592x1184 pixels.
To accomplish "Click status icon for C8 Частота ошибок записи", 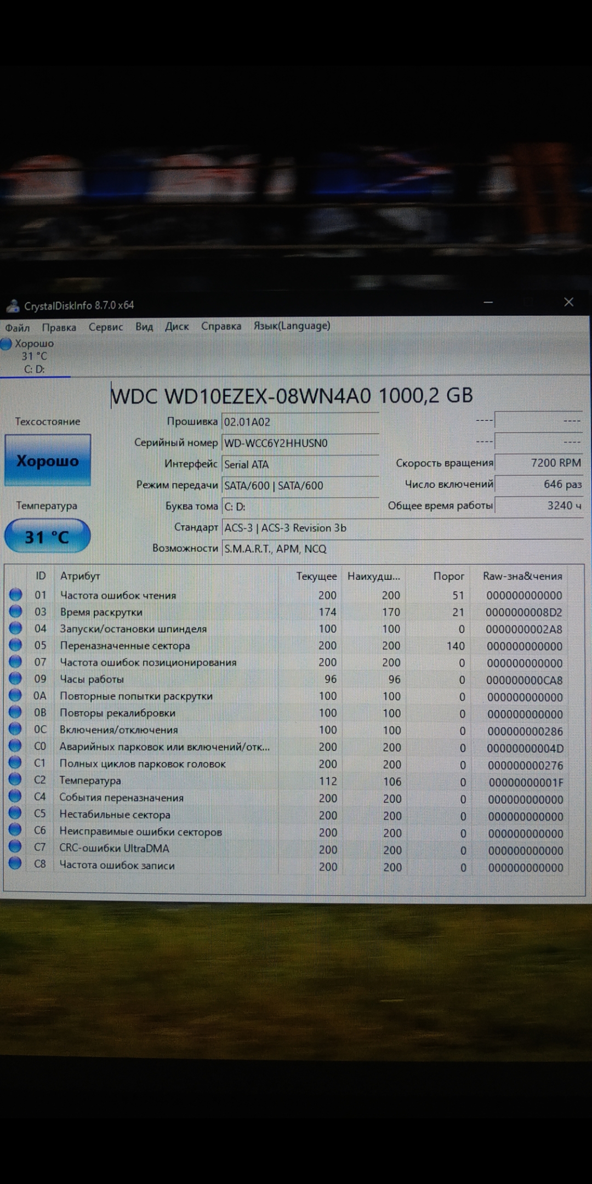I will 15,863.
